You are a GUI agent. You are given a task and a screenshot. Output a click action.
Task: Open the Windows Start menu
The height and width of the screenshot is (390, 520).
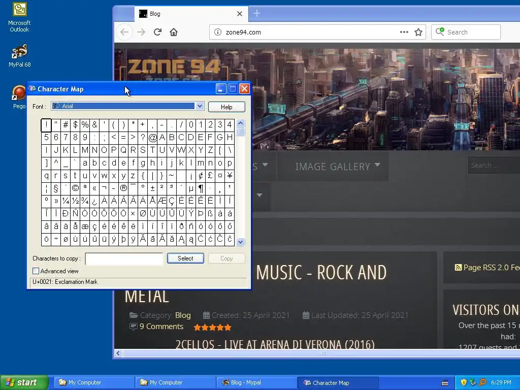click(x=24, y=382)
